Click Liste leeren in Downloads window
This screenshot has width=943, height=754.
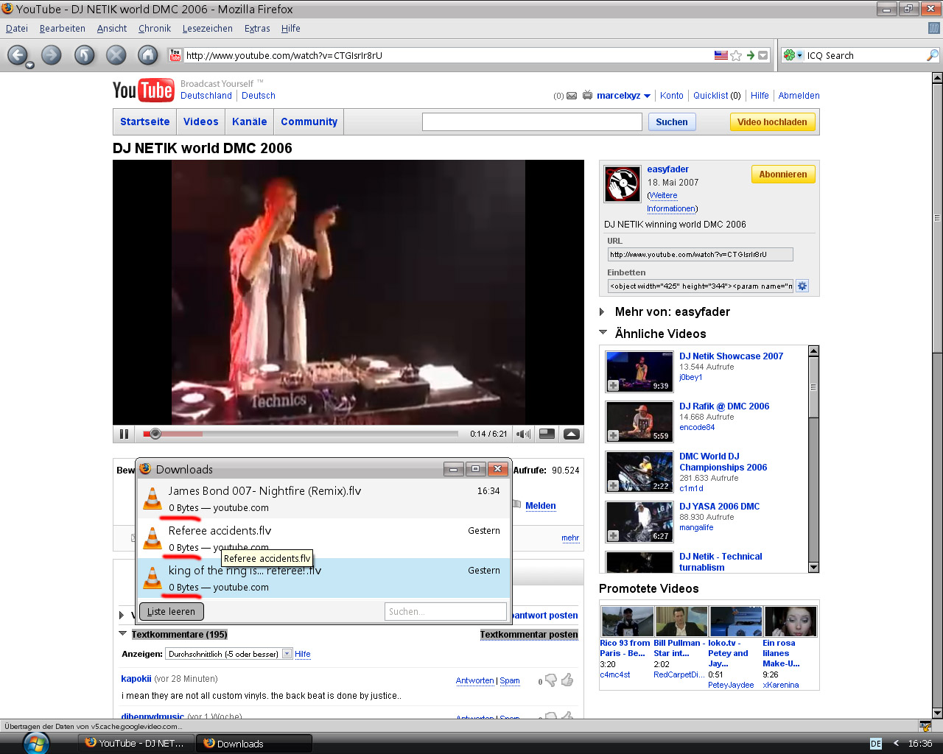(171, 611)
